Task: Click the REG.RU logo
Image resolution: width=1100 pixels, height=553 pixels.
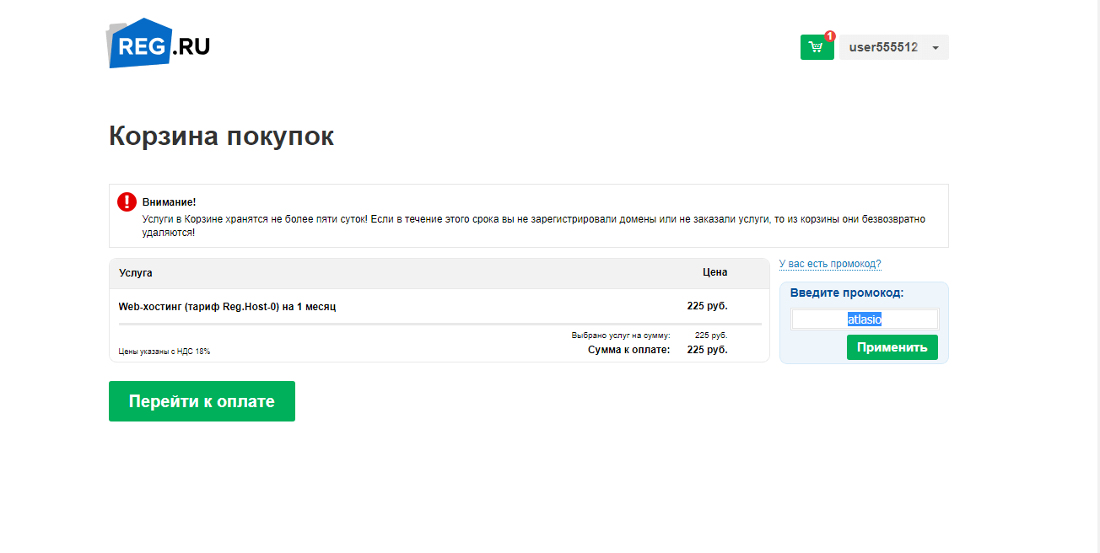Action: tap(159, 43)
